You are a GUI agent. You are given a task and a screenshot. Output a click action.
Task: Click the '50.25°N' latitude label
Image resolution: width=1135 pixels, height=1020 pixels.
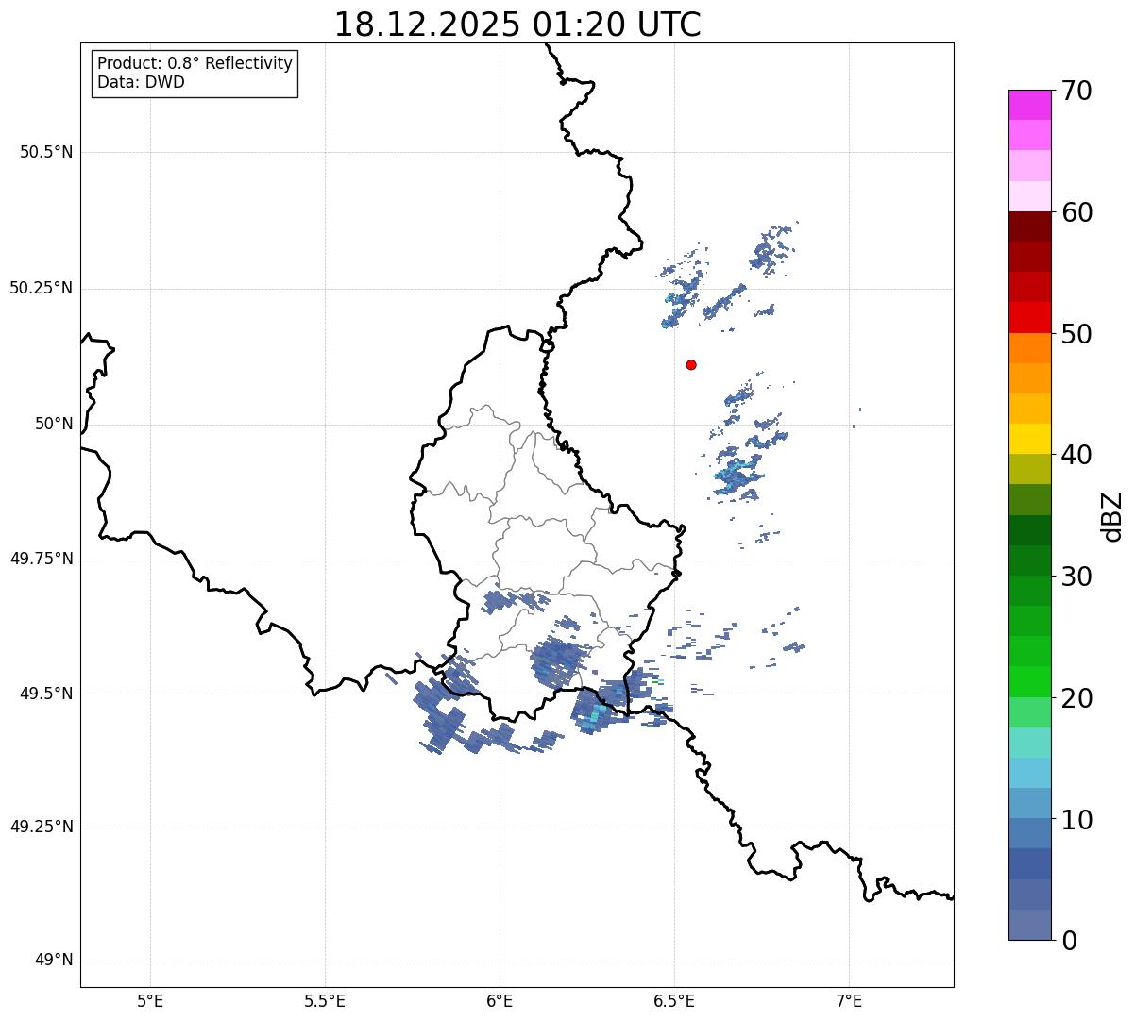coord(41,288)
